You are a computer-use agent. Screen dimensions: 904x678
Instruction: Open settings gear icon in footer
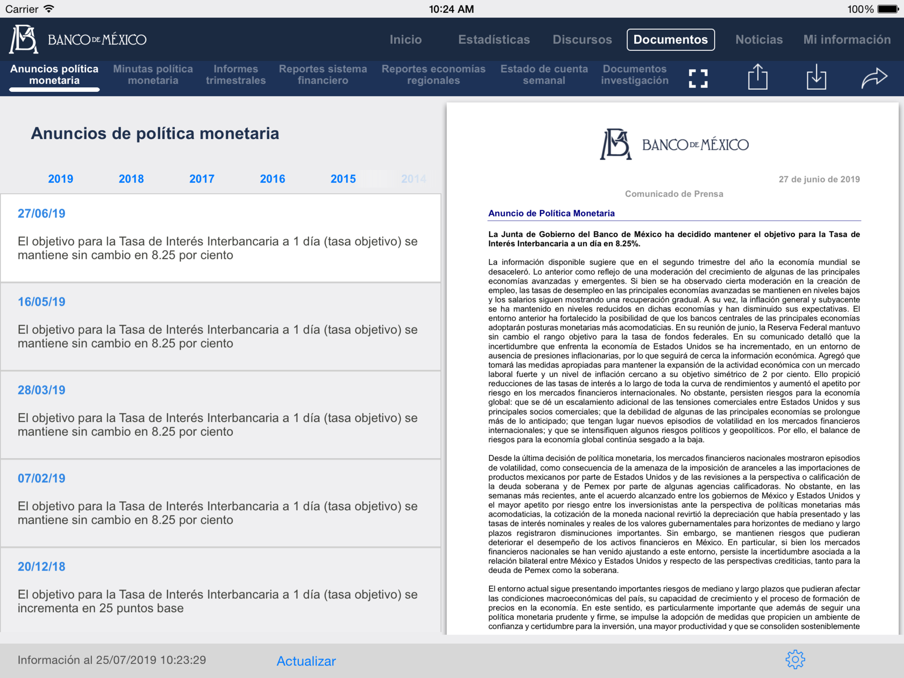pos(795,659)
